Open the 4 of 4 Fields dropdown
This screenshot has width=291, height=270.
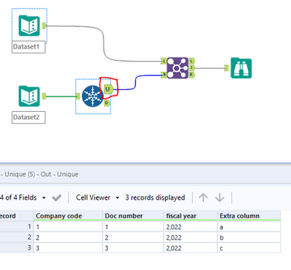coord(23,197)
